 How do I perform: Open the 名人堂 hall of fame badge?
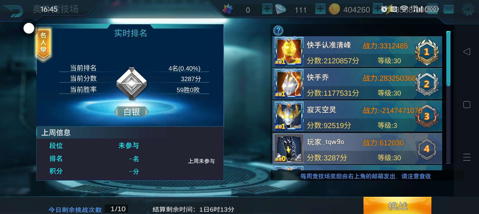click(x=44, y=45)
